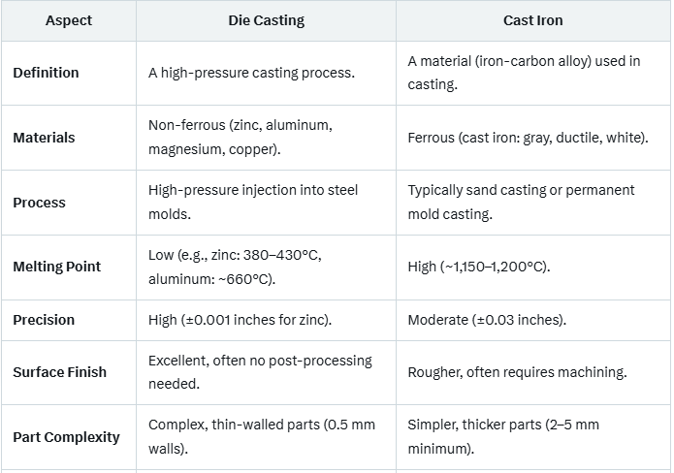Select the 'high-pressure casting process' cell
The width and height of the screenshot is (674, 473).
pos(250,73)
